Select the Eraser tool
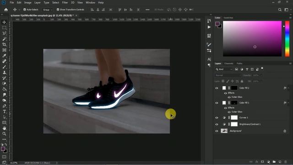293x165 pixels. [x=4, y=83]
